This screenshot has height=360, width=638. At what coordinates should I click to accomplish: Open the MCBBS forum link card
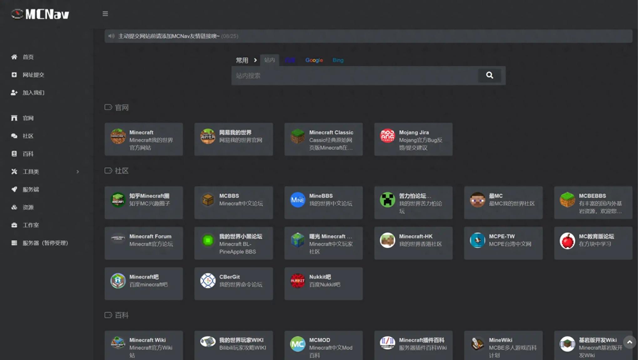[233, 202]
